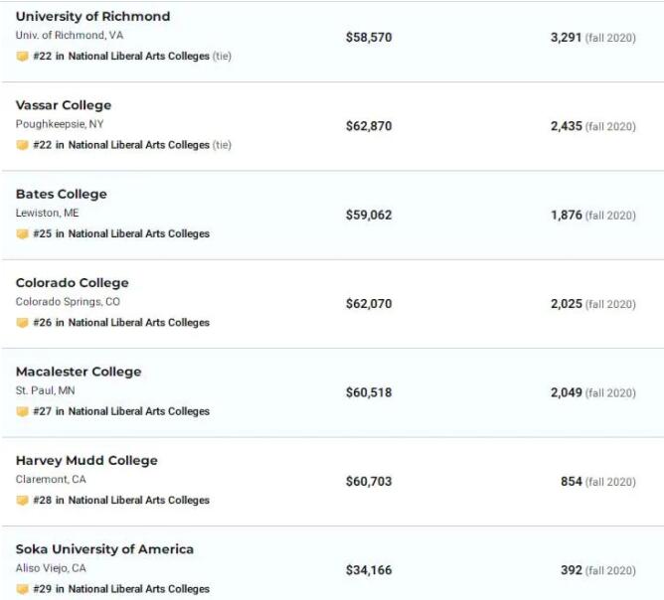Image resolution: width=664 pixels, height=600 pixels.
Task: Click University of Richmond's 3,291 enrollment figure
Action: click(566, 38)
